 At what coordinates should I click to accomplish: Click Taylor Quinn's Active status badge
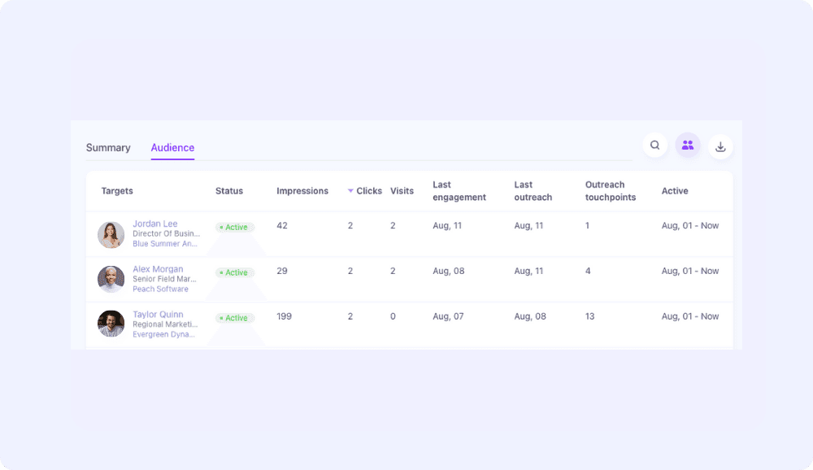[x=235, y=318]
